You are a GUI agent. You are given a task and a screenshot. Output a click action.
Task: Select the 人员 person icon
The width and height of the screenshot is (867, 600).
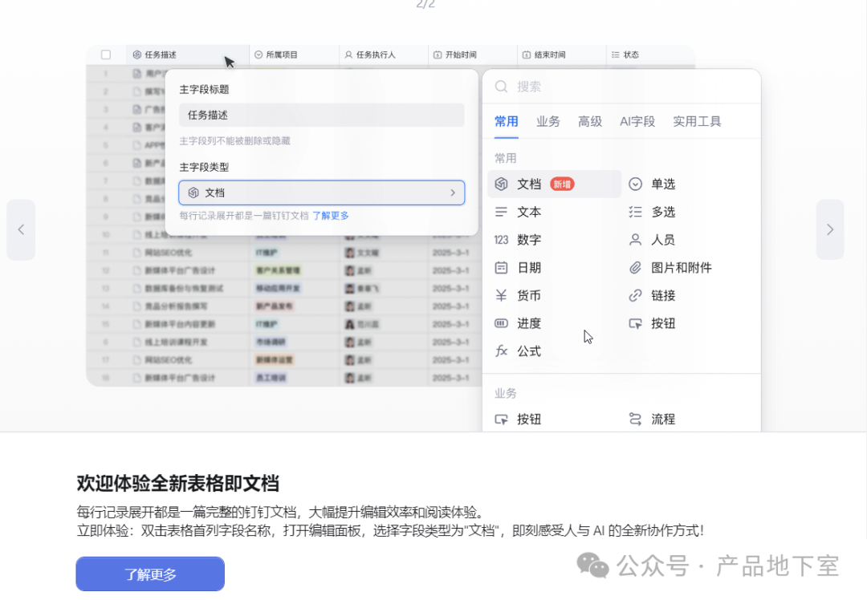pos(636,240)
